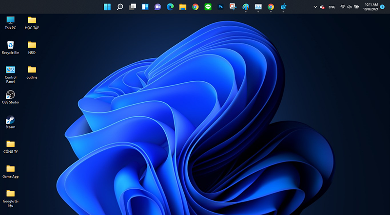Click the muted volume tray icon
This screenshot has width=390, height=215.
click(x=350, y=7)
